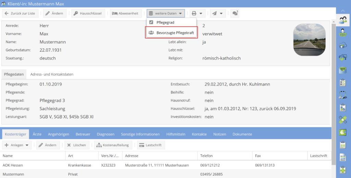Open the green medical cross sidebar icon
This screenshot has height=178, width=351.
343,170
